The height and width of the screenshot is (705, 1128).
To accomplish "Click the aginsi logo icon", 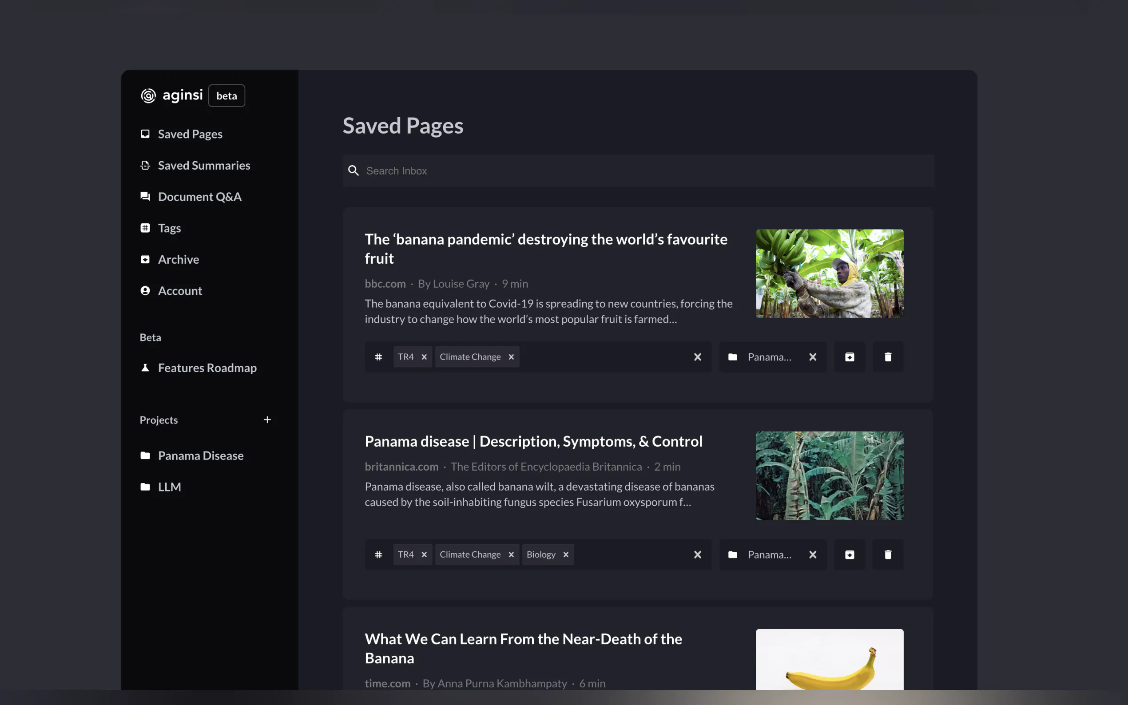I will 148,95.
